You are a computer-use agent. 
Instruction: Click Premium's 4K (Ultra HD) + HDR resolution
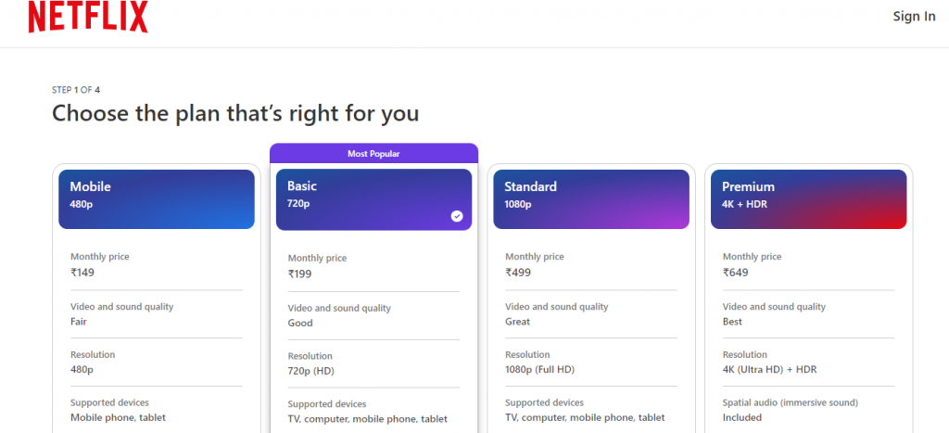point(769,370)
